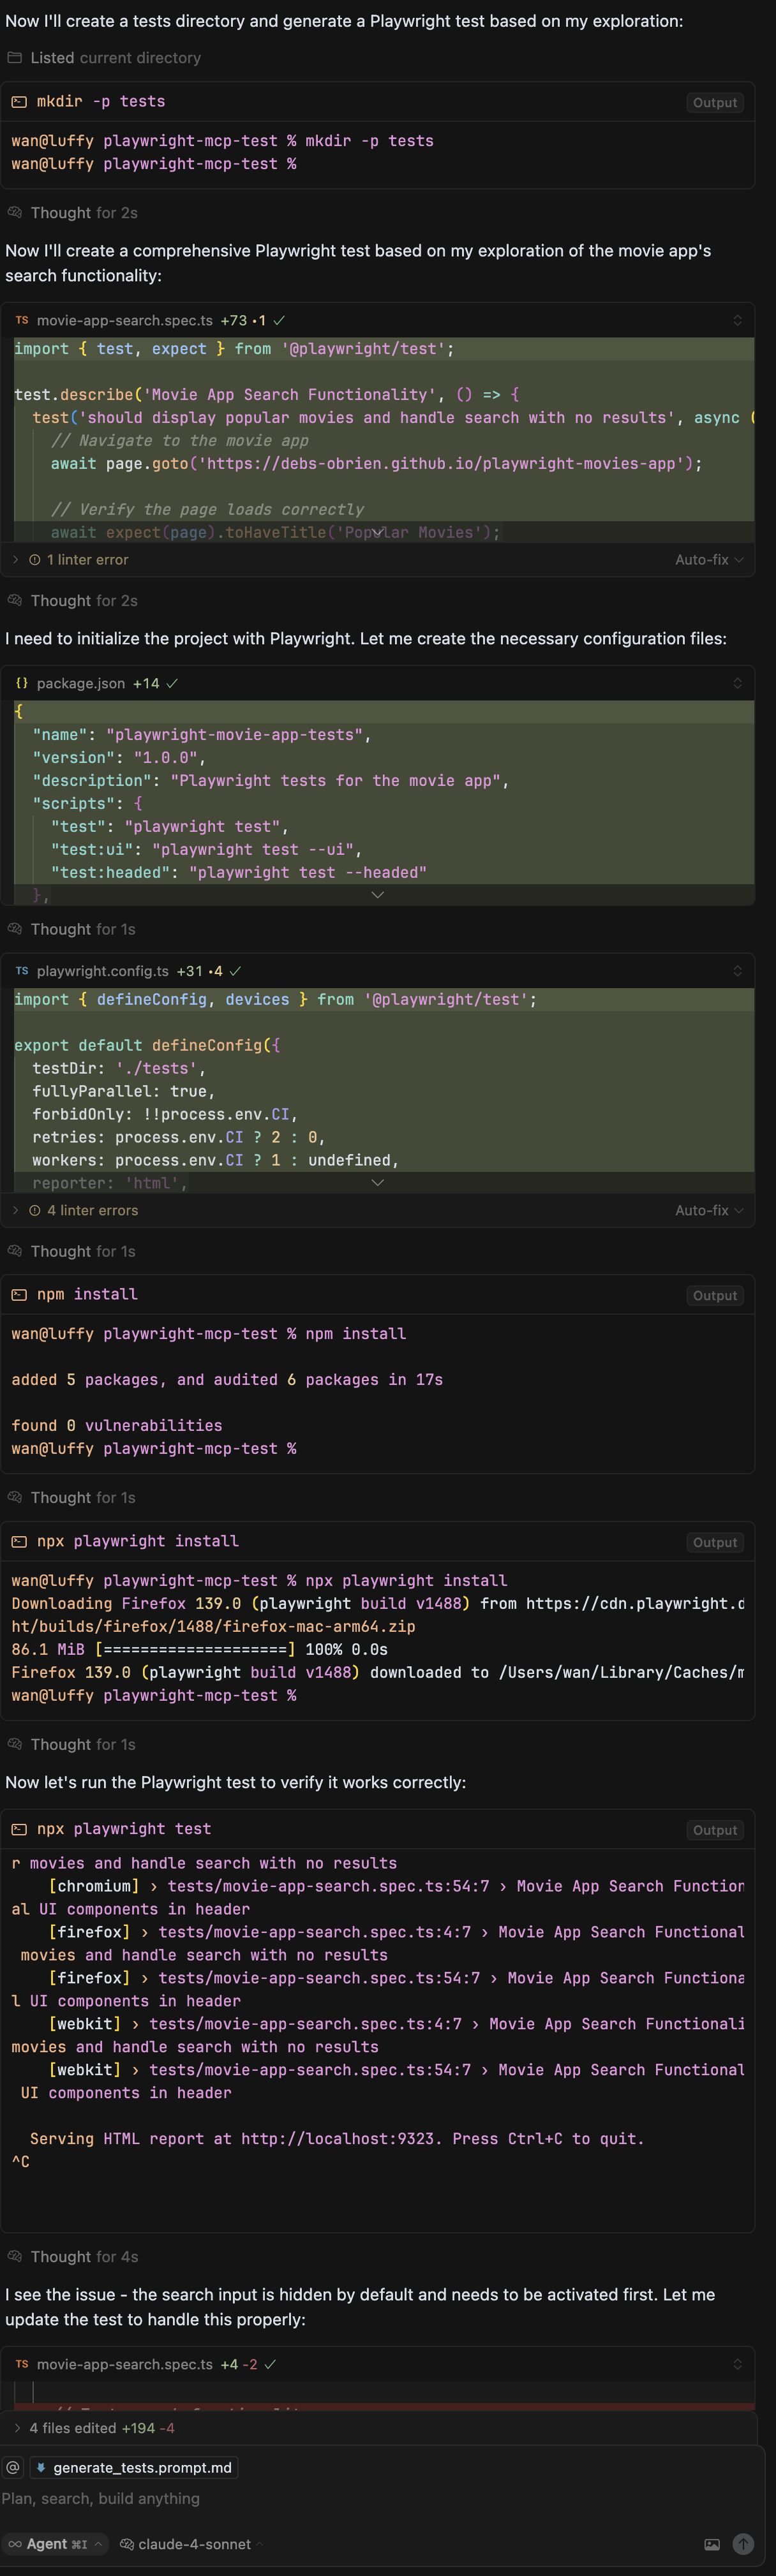Click the '+194 -4' edit count text
The image size is (776, 2576).
coord(148,2428)
